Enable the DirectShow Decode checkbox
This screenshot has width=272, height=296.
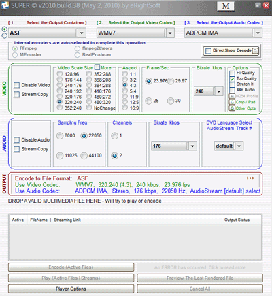point(208,51)
